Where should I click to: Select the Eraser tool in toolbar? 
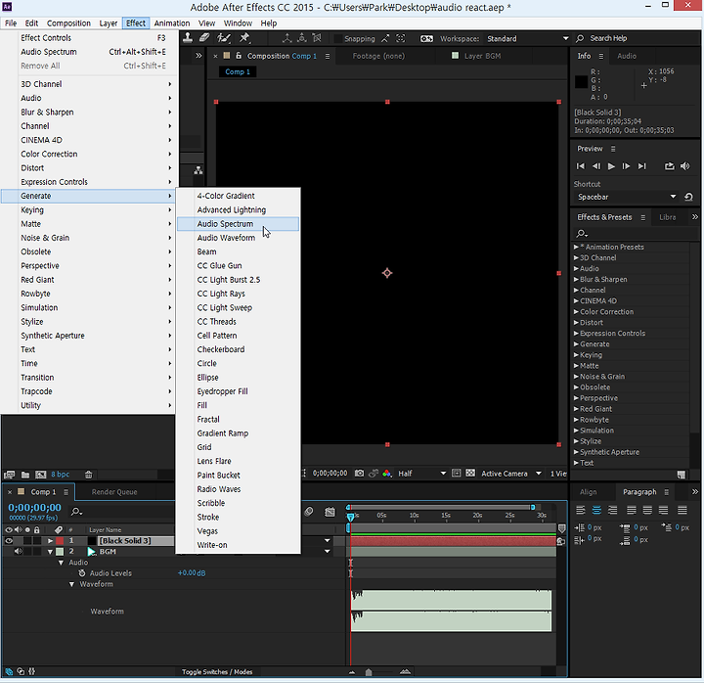[x=204, y=38]
